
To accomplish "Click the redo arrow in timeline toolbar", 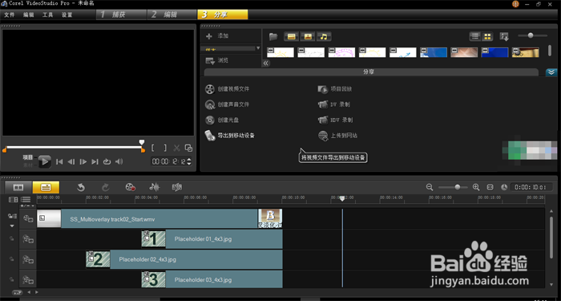I will coord(106,187).
